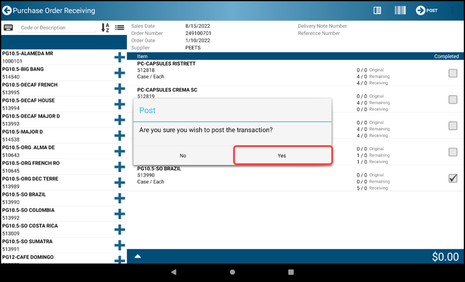465x282 pixels.
Task: Click the POST arrow button
Action: click(x=426, y=10)
